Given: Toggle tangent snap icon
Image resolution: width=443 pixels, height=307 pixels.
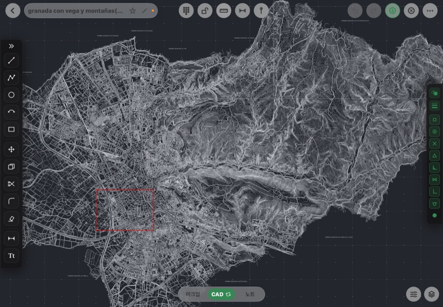Looking at the screenshot, I should 435,203.
